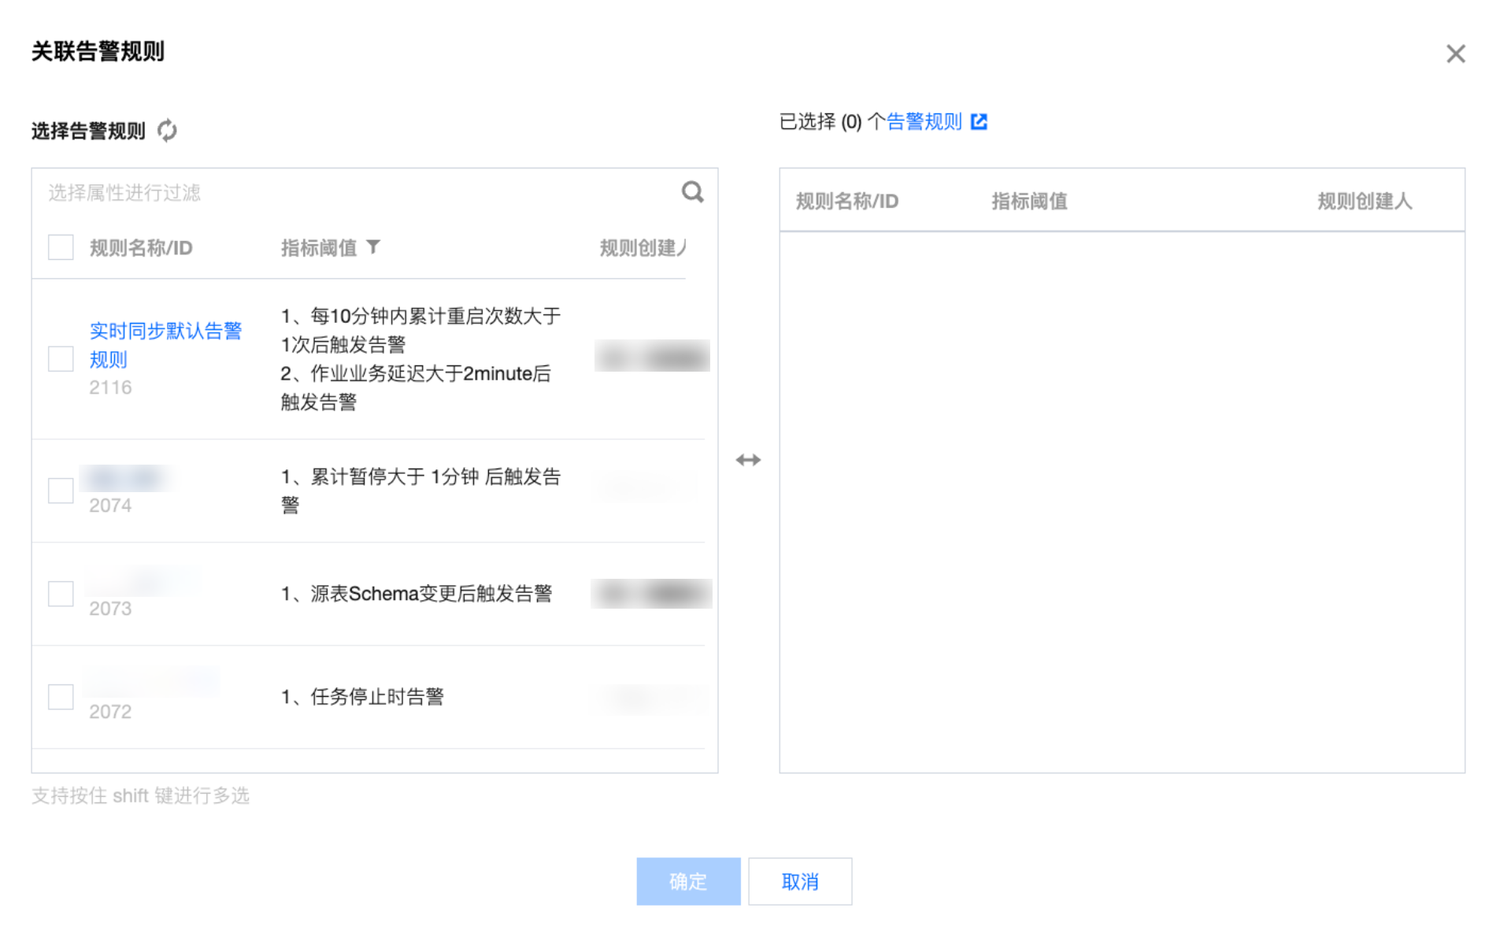1500x941 pixels.
Task: Check the box for rule 2116
Action: (x=61, y=358)
